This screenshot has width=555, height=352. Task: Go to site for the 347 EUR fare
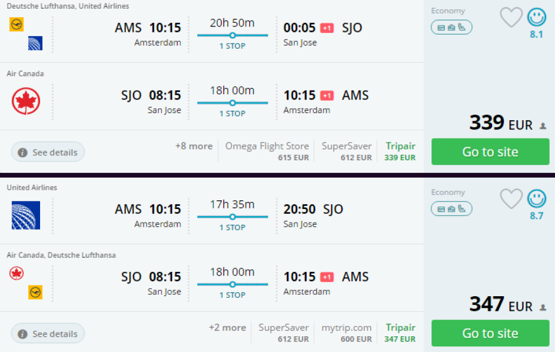tap(490, 333)
